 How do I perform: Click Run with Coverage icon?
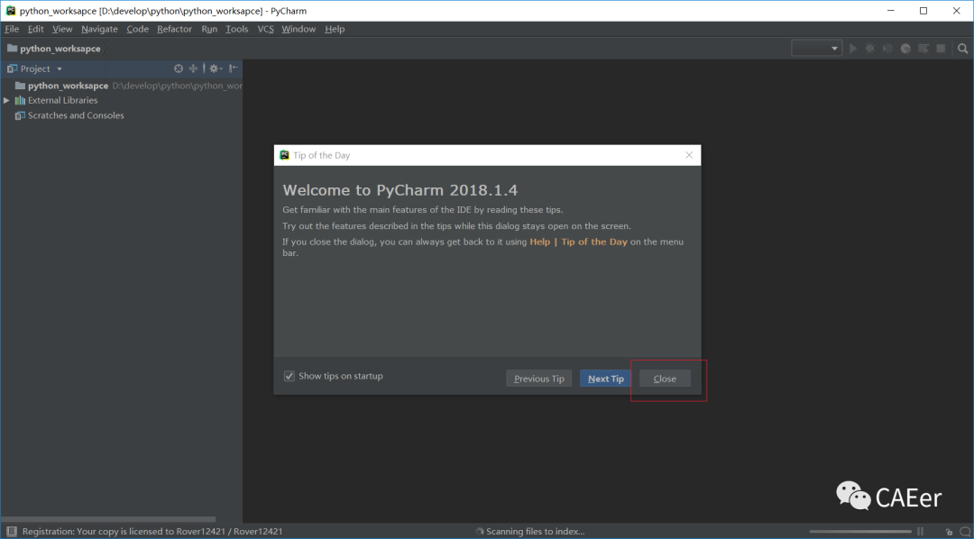coord(888,49)
